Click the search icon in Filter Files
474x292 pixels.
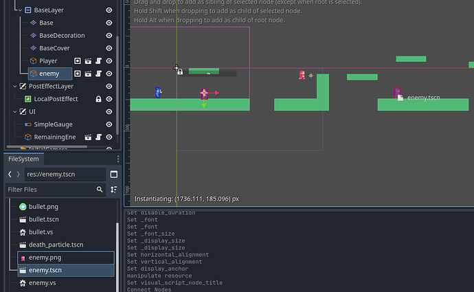[100, 189]
